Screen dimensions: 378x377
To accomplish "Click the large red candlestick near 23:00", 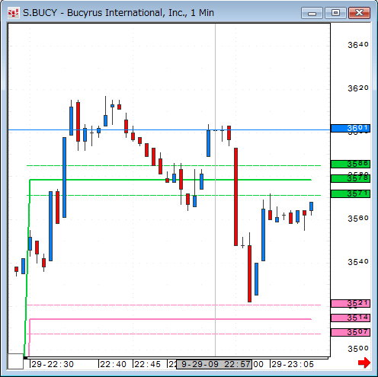I will click(x=235, y=196).
